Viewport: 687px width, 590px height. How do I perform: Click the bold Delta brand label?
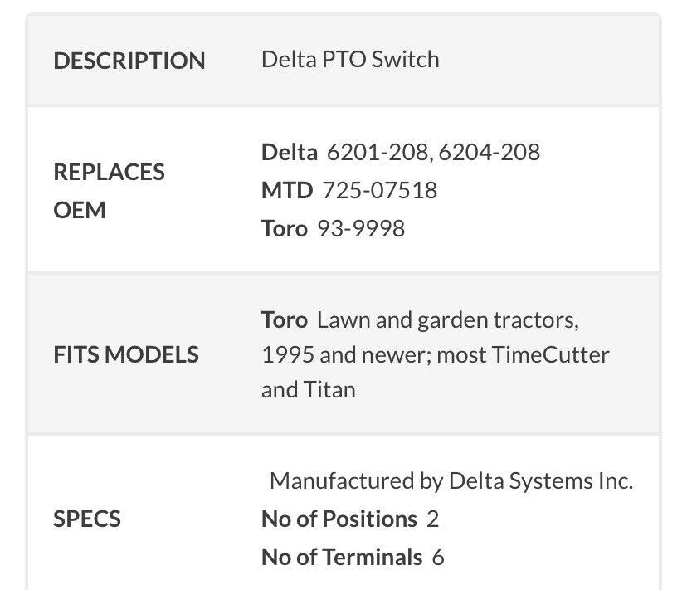[289, 152]
